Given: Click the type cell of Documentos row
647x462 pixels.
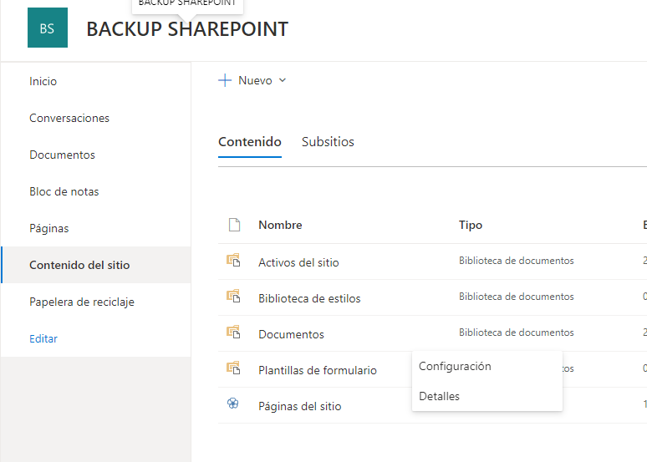Looking at the screenshot, I should point(517,333).
